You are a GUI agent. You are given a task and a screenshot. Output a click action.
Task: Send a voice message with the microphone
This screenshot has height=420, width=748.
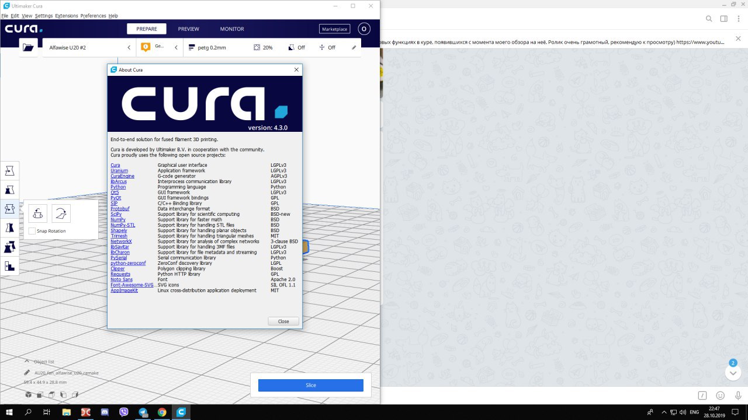tap(737, 395)
